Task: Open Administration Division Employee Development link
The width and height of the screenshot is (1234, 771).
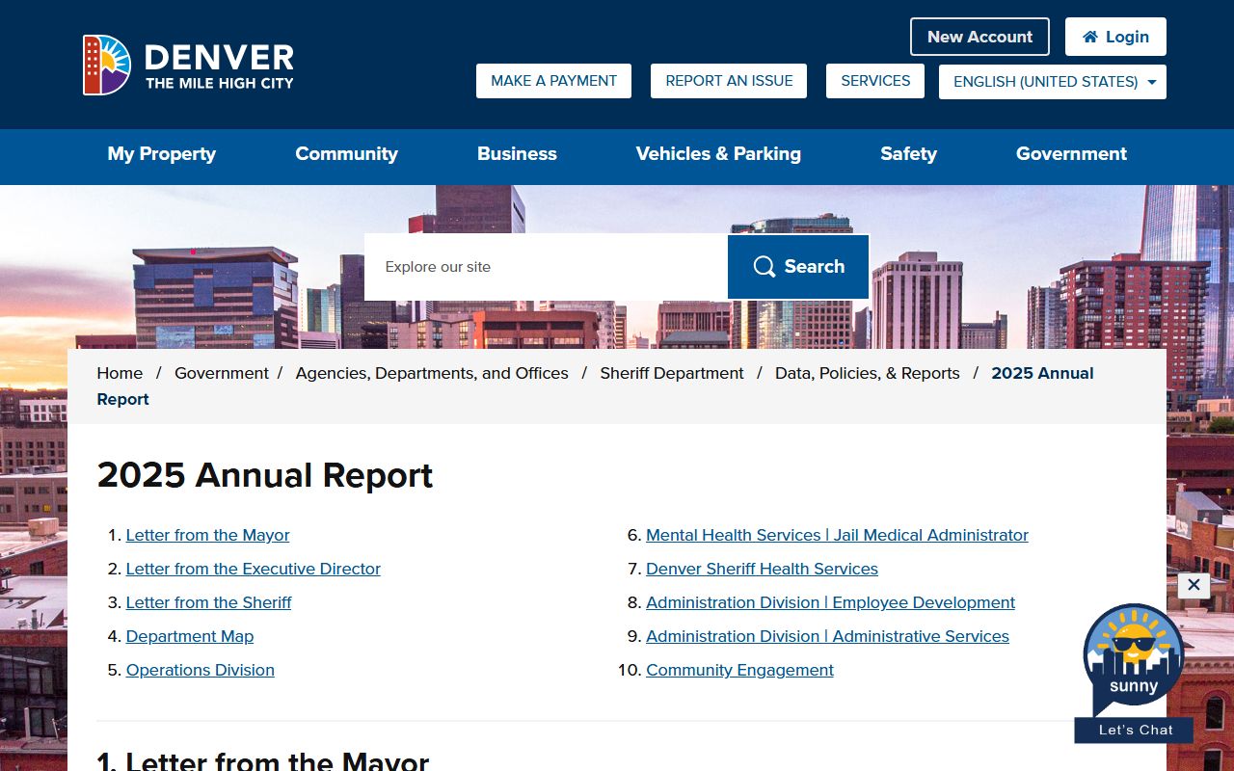Action: 830,602
